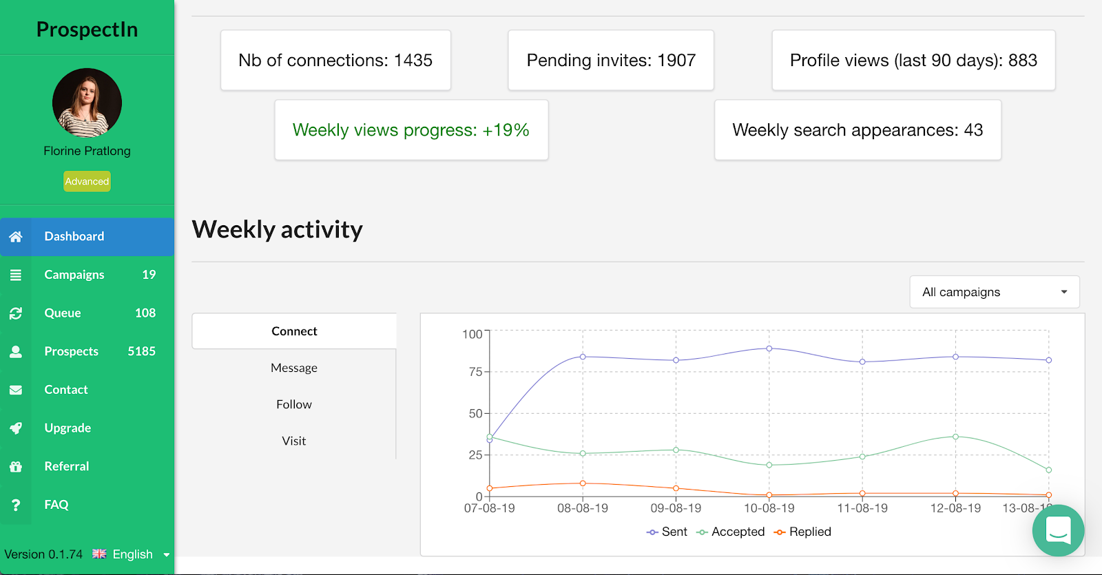Click the Prospects count 5185
This screenshot has height=575, width=1102.
point(142,351)
